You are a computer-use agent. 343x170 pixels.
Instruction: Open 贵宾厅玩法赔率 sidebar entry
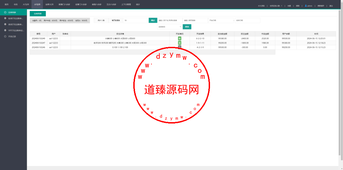pyautogui.click(x=16, y=24)
